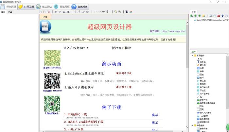Collapse the 常用组件 folder
This screenshot has width=229, height=132.
click(192, 56)
